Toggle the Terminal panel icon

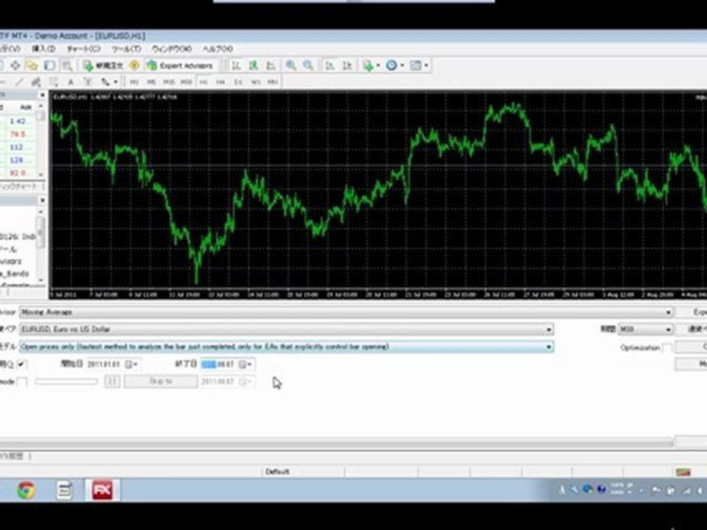click(x=49, y=66)
